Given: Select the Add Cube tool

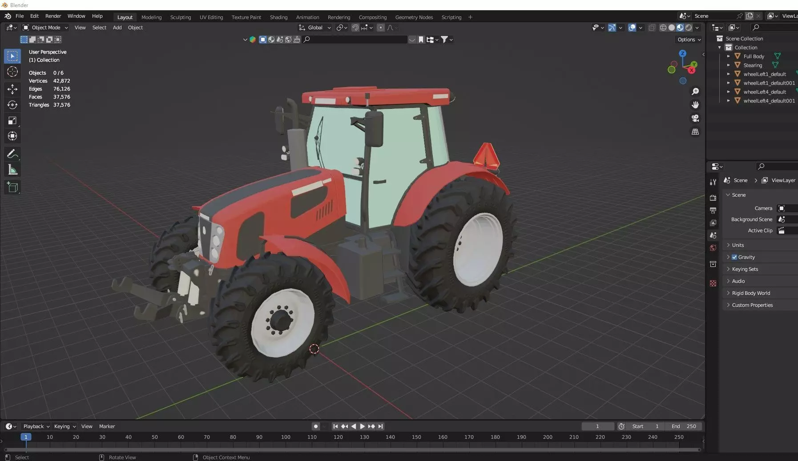Looking at the screenshot, I should (12, 187).
